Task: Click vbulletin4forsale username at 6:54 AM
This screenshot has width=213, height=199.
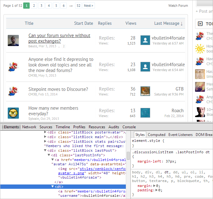Action: pyautogui.click(x=168, y=65)
